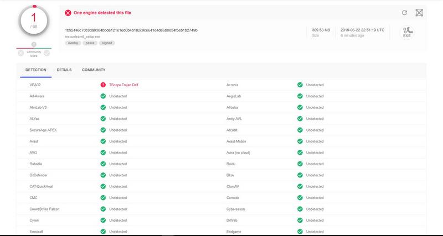This screenshot has width=443, height=236.
Task: Click the green check icon for AhnLab-V3
Action: pyautogui.click(x=103, y=107)
